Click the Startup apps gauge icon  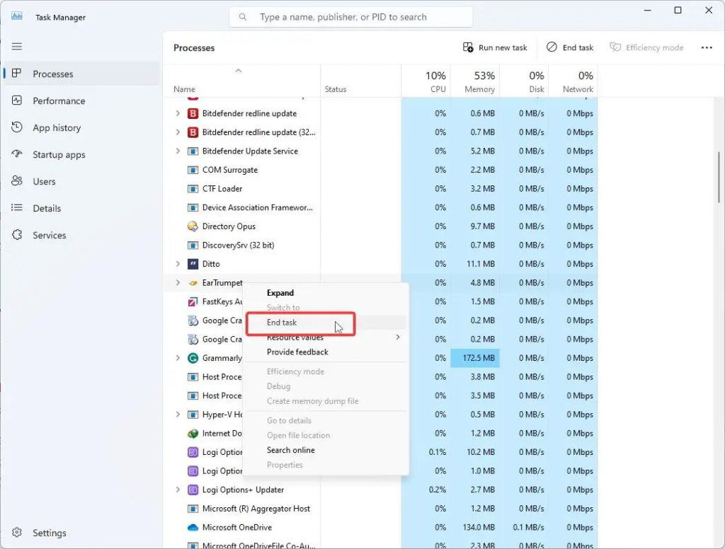pos(17,154)
